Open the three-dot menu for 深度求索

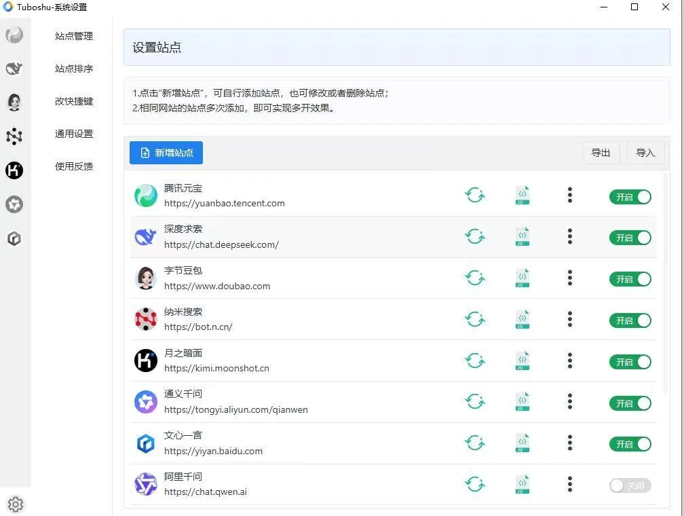click(x=569, y=237)
